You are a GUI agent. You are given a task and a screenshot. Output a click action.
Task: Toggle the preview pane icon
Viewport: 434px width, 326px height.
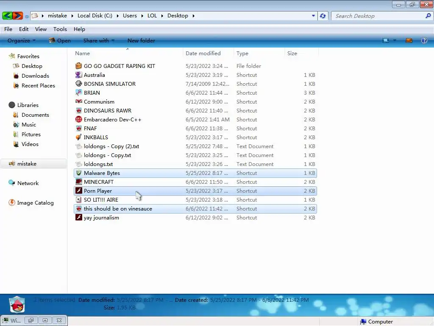click(409, 40)
